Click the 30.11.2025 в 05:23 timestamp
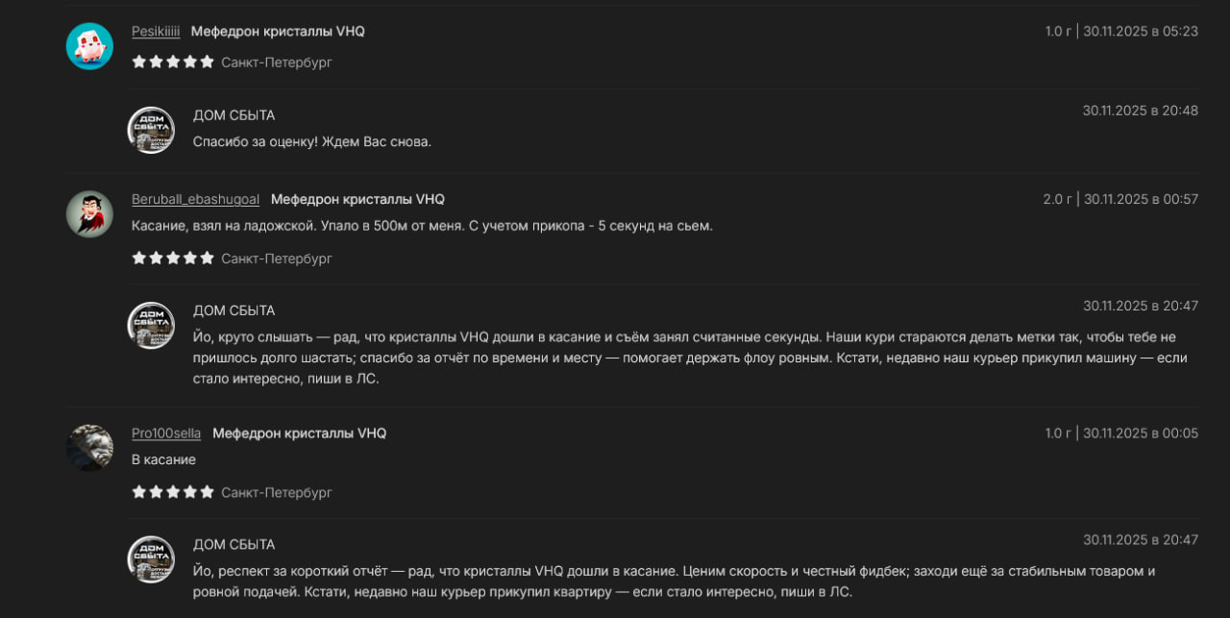1230x618 pixels. 1141,31
